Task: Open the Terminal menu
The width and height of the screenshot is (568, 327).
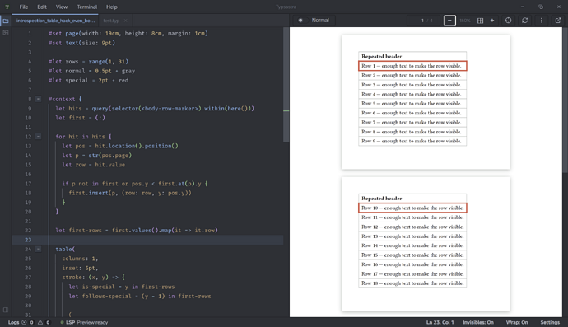Action: tap(87, 7)
